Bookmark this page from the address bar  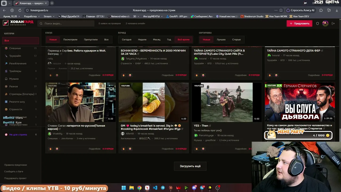coord(281,10)
